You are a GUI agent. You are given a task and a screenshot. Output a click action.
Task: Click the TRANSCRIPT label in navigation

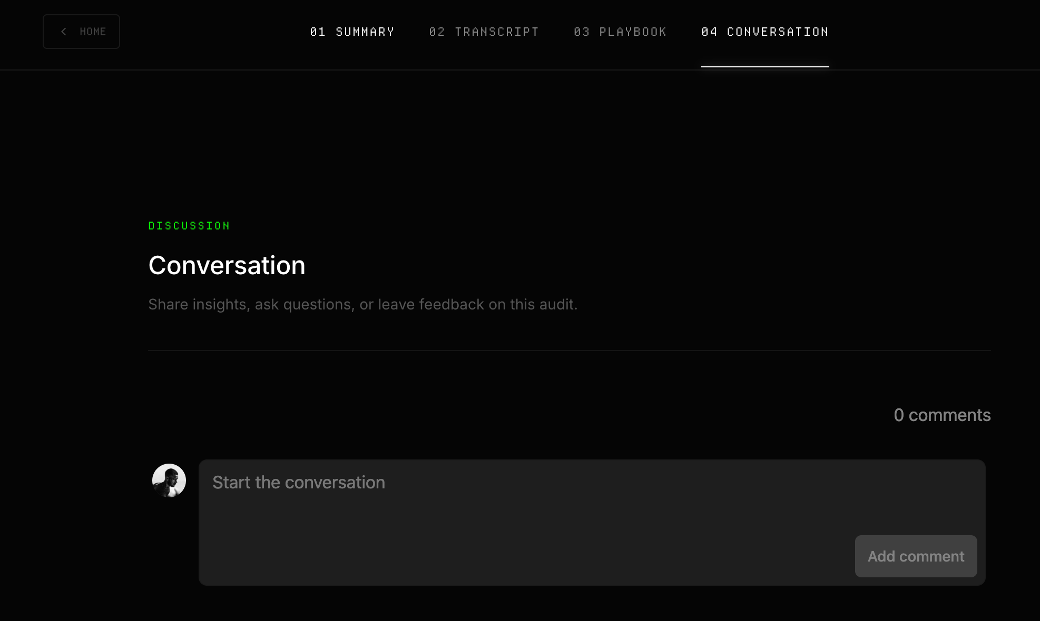click(496, 32)
